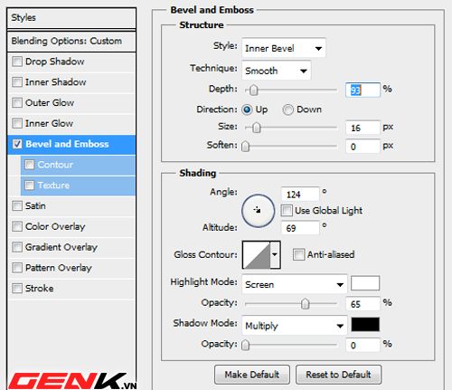Viewport: 452px width, 390px height.
Task: Select the Satin label in list
Action: tap(35, 206)
